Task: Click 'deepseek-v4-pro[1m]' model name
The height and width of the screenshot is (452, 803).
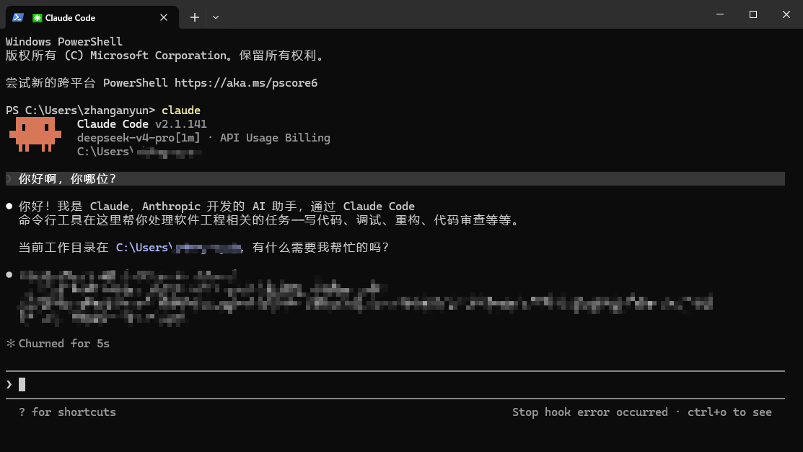Action: coord(139,138)
